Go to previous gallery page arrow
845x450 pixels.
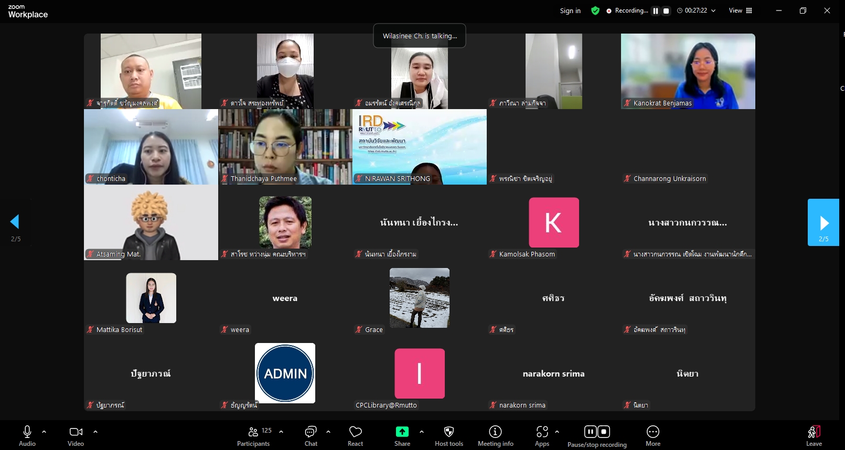pyautogui.click(x=15, y=222)
